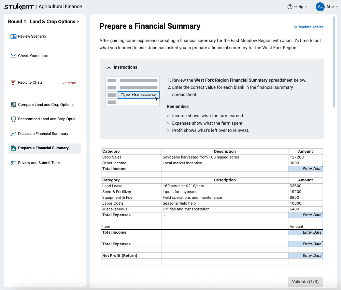Viewport: 341px width, 290px height.
Task: Click the 'Seasonal field help' cell
Action: (x=225, y=204)
